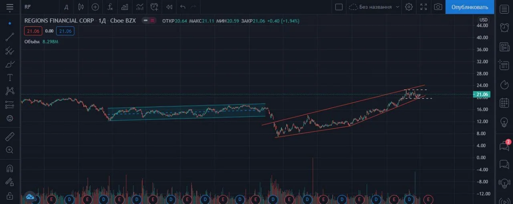Open the forecasting and measurement tools
The height and width of the screenshot is (204, 513).
pos(10,105)
